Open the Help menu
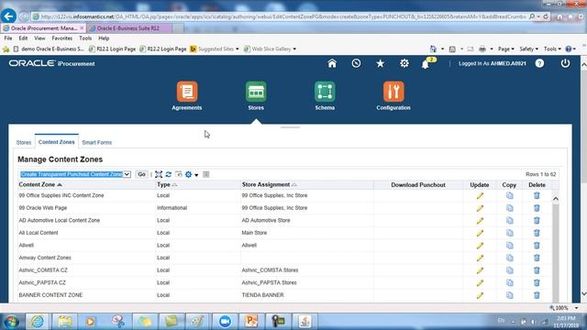The width and height of the screenshot is (587, 330). pos(104,38)
